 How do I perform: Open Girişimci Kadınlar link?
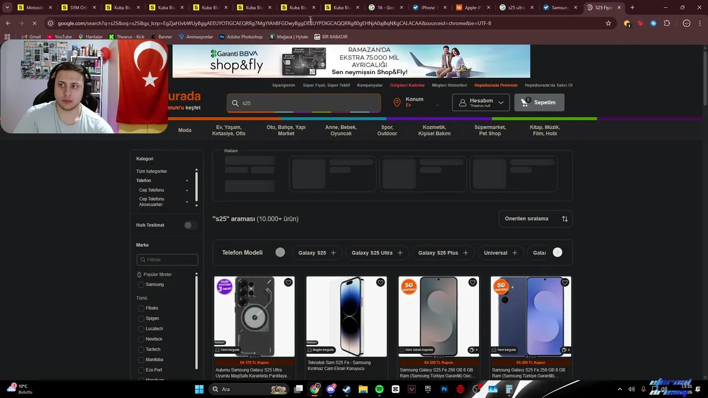407,85
